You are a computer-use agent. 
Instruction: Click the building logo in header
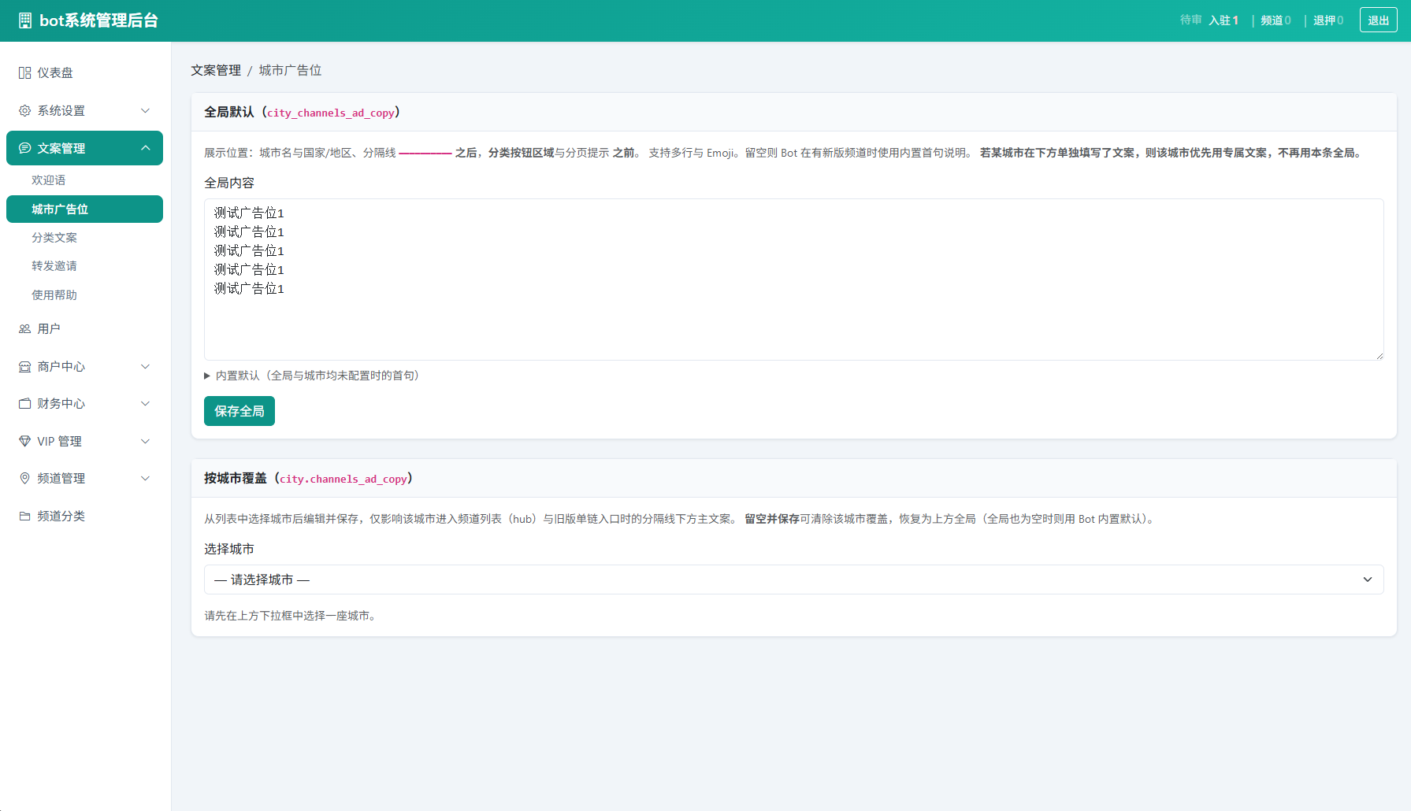(x=25, y=20)
